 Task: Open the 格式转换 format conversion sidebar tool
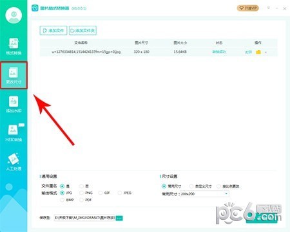pos(14,46)
